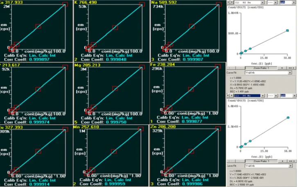298x187 pixels.
Task: Click Corr Coeff value 0.999750
Action: coord(116,122)
